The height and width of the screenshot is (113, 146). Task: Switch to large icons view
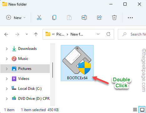(142, 110)
